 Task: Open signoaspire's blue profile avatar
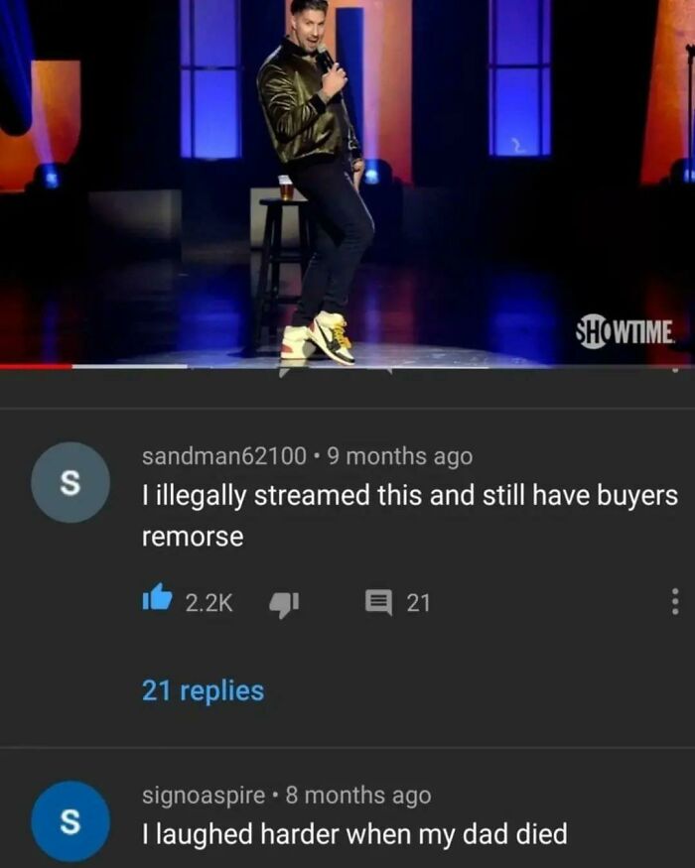pos(70,821)
